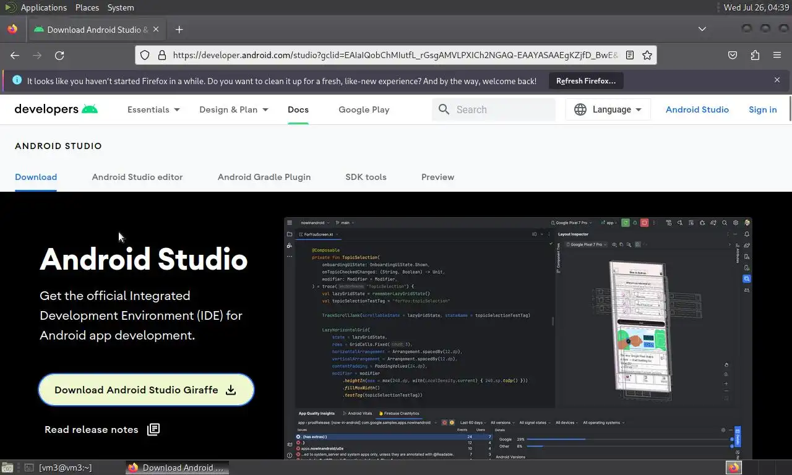Open tracking protection shield icon in address bar
Viewport: 792px width, 475px height.
click(145, 55)
